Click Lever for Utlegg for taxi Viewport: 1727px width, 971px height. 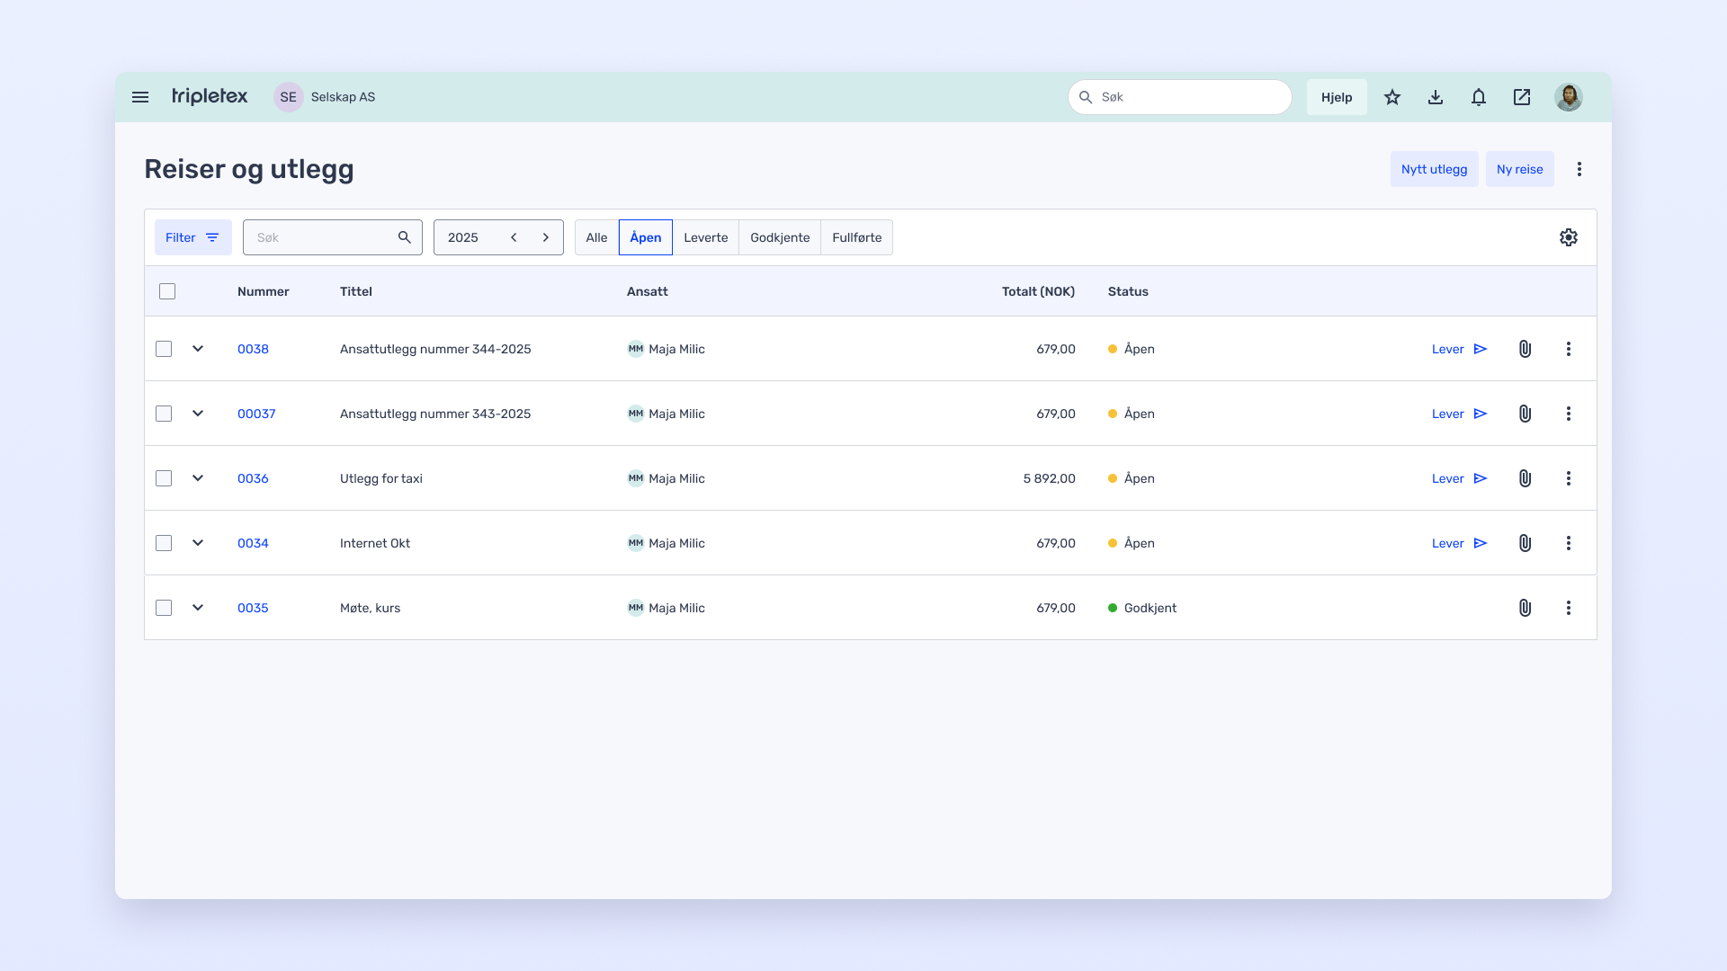pos(1460,478)
